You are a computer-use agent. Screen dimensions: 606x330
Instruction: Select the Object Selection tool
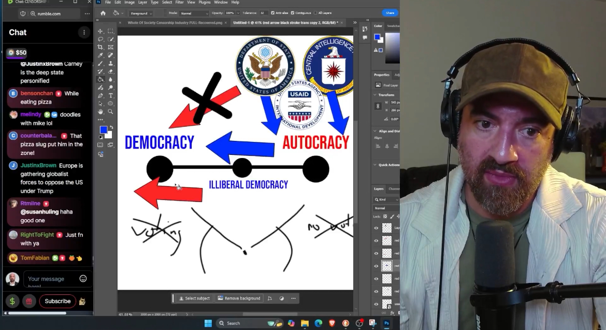[110, 39]
